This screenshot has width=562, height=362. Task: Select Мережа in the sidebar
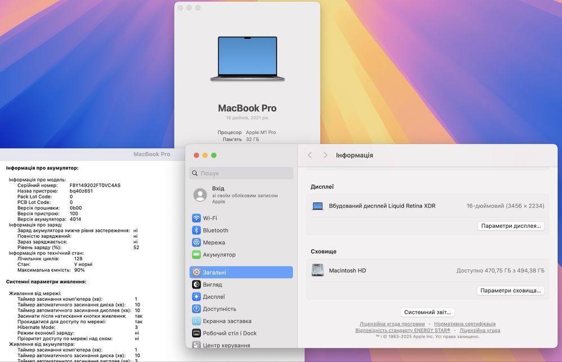(241, 242)
